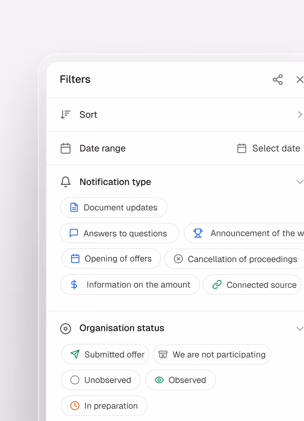This screenshot has height=421, width=304.
Task: Open the Sort options chevron
Action: click(300, 115)
